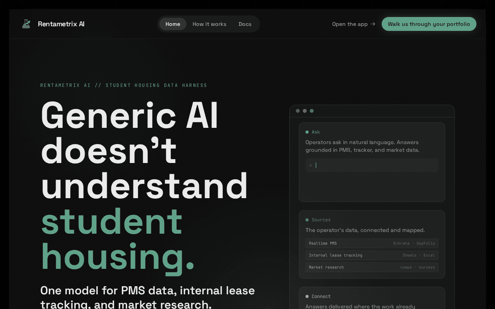Screen dimensions: 495x309
Task: Click the Connect card heading
Action: click(321, 296)
